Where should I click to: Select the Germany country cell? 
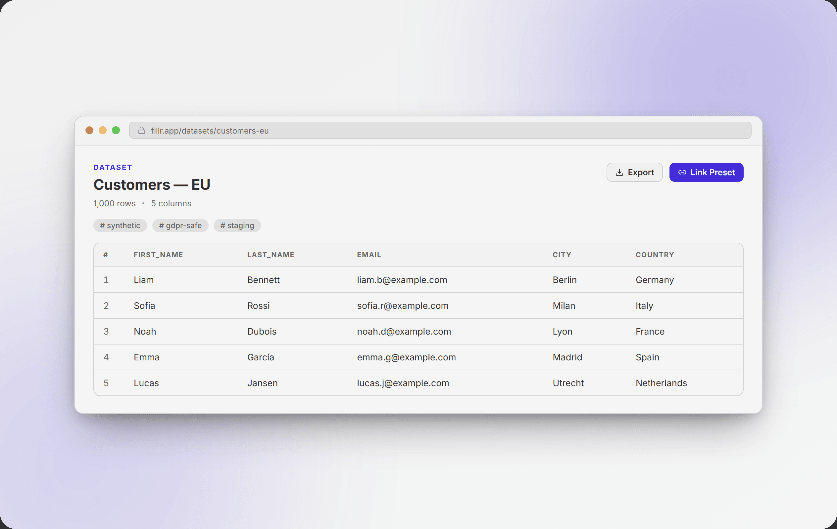(655, 280)
